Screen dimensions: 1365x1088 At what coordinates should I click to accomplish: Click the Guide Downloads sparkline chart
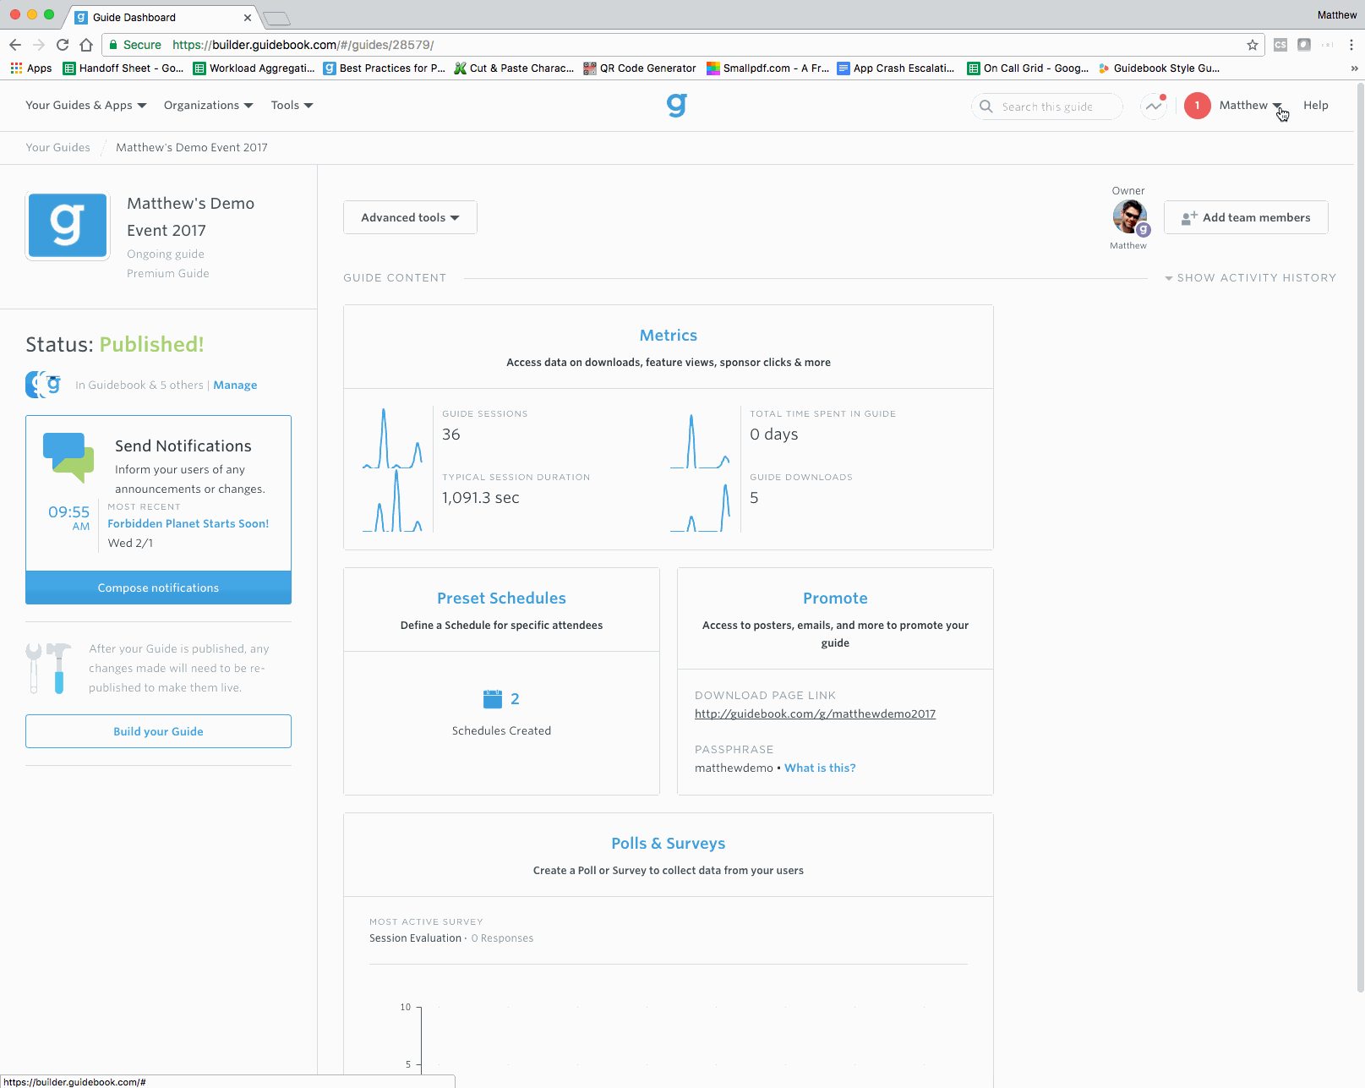coord(700,507)
